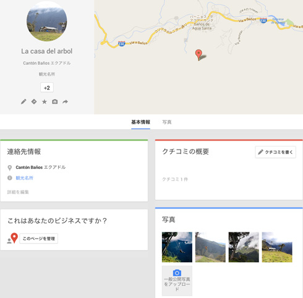Click the 観光名所 label under the profile name
This screenshot has height=298, width=303.
47,74
